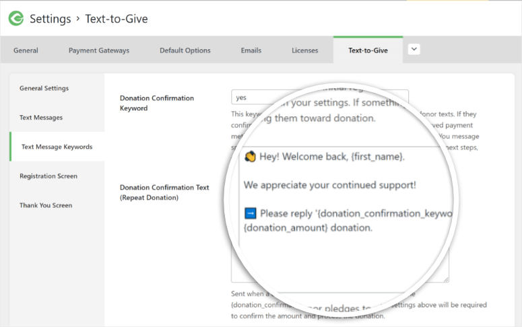This screenshot has height=327, width=522.
Task: Open the General settings tab
Action: pos(26,50)
